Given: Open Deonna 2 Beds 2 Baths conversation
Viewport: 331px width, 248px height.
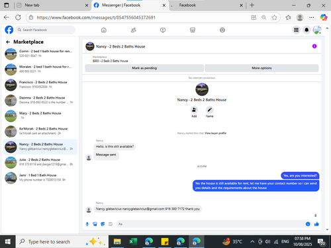Looking at the screenshot, I should (40, 101).
